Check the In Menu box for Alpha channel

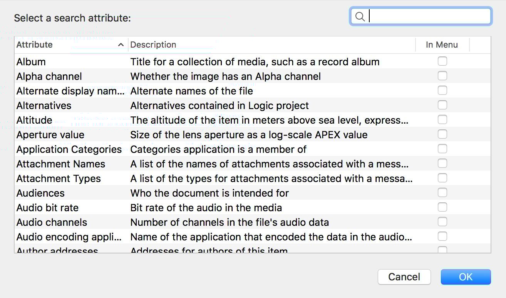point(442,76)
